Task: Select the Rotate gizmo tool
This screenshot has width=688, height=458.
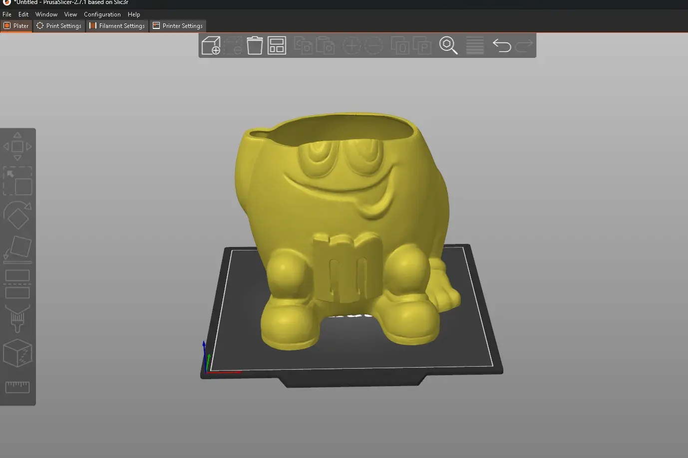Action: (17, 215)
